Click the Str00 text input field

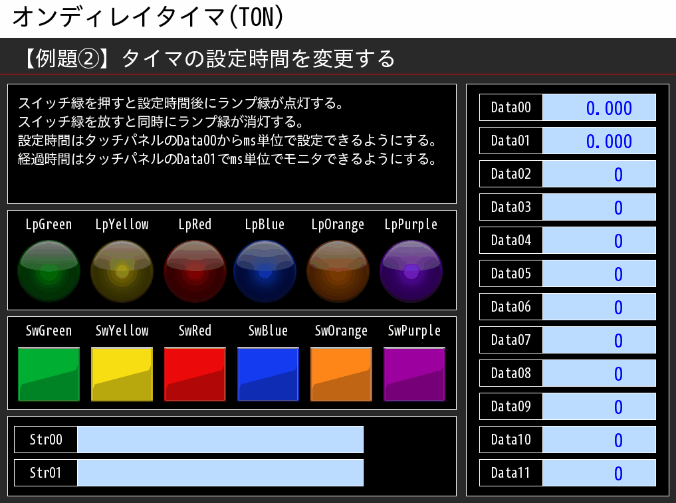tap(220, 440)
